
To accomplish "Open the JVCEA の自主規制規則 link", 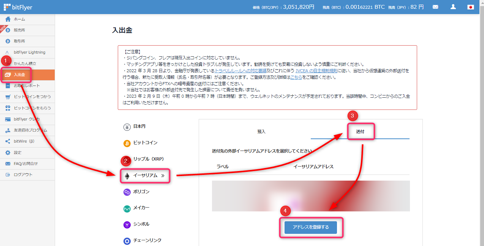I will (x=317, y=71).
